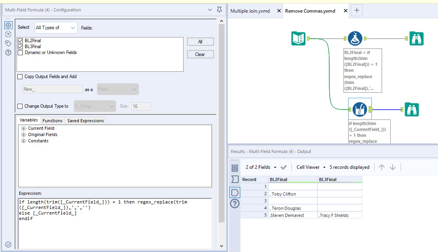Uncheck the BL2Final field
Screen dimensions: 438x252
[21, 40]
